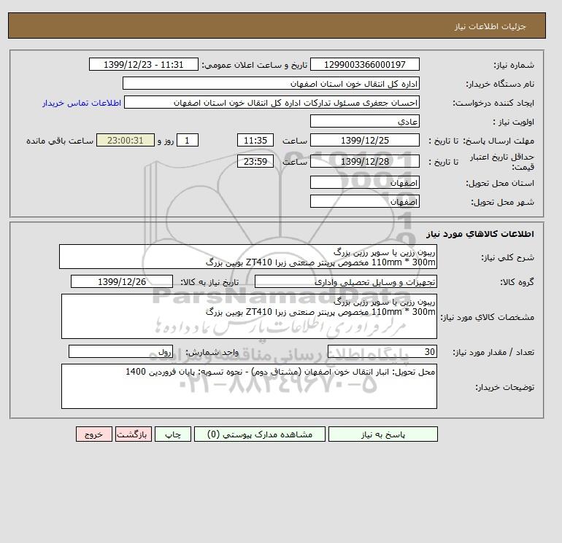
Task: Click the 'مشخصات کالای مورد نیاز:' label
Action: click(487, 317)
